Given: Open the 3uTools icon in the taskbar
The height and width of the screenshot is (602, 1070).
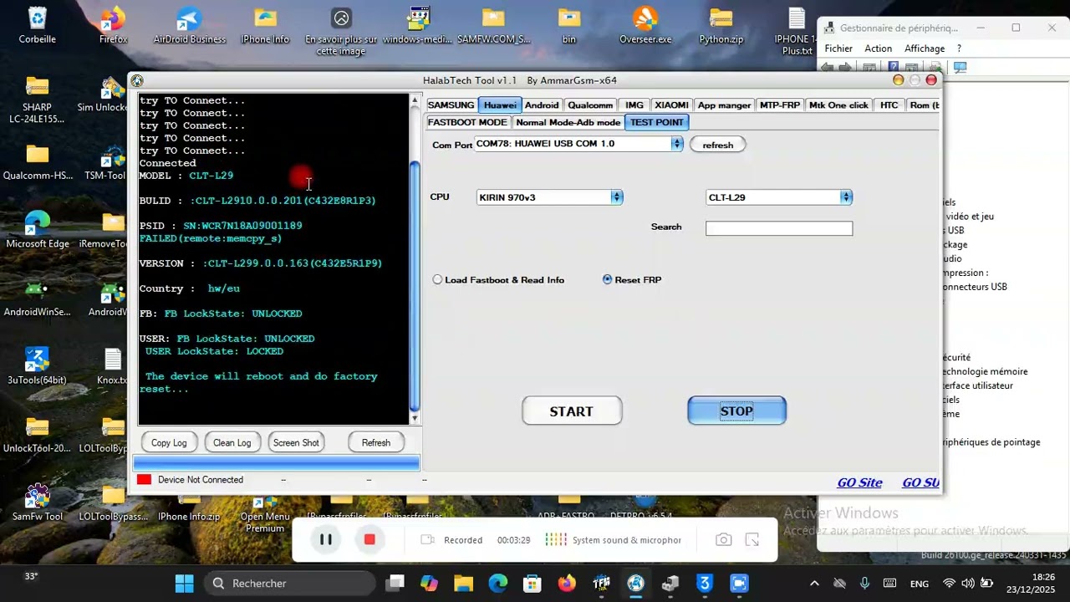Looking at the screenshot, I should tap(705, 583).
